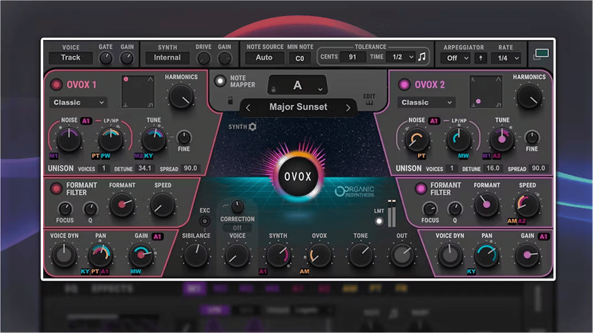Click OVOX 2 Fine tune knob
This screenshot has width=593, height=333.
[532, 137]
